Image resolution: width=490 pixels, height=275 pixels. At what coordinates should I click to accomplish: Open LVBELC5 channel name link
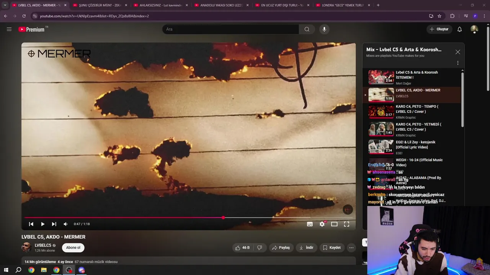pos(43,245)
